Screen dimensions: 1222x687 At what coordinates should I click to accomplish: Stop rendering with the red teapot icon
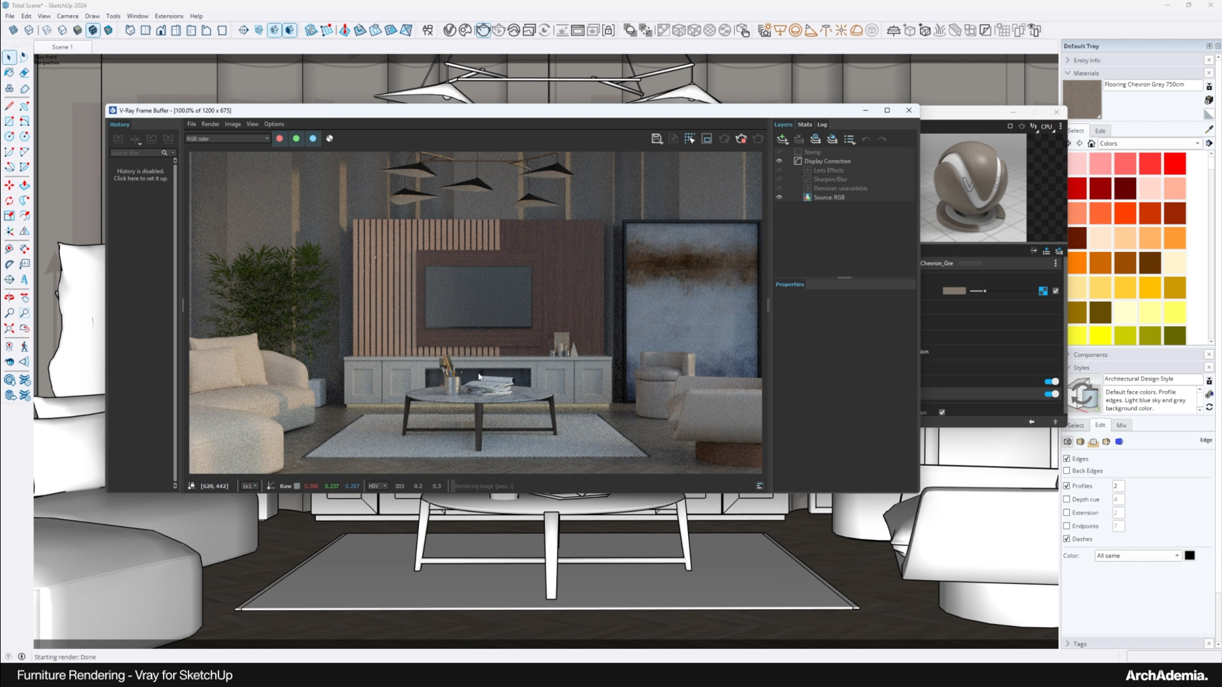coord(741,139)
